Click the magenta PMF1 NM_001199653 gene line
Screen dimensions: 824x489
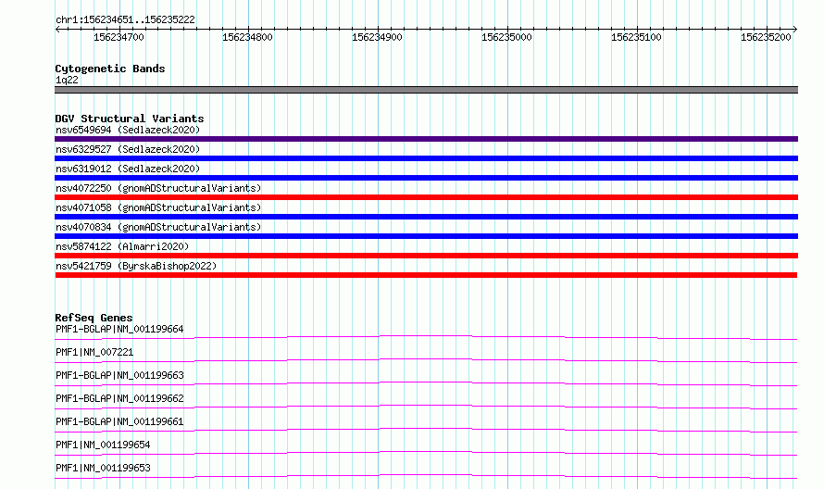[426, 476]
